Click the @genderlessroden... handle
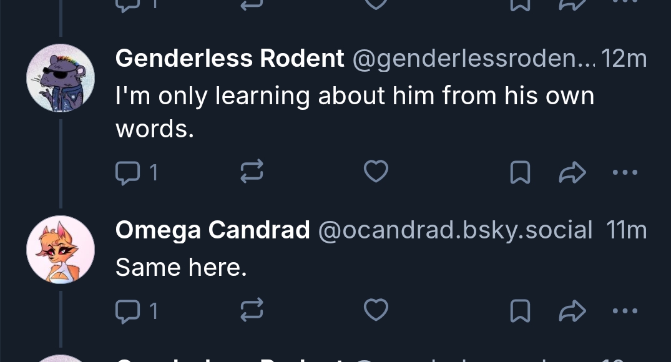 pyautogui.click(x=474, y=59)
